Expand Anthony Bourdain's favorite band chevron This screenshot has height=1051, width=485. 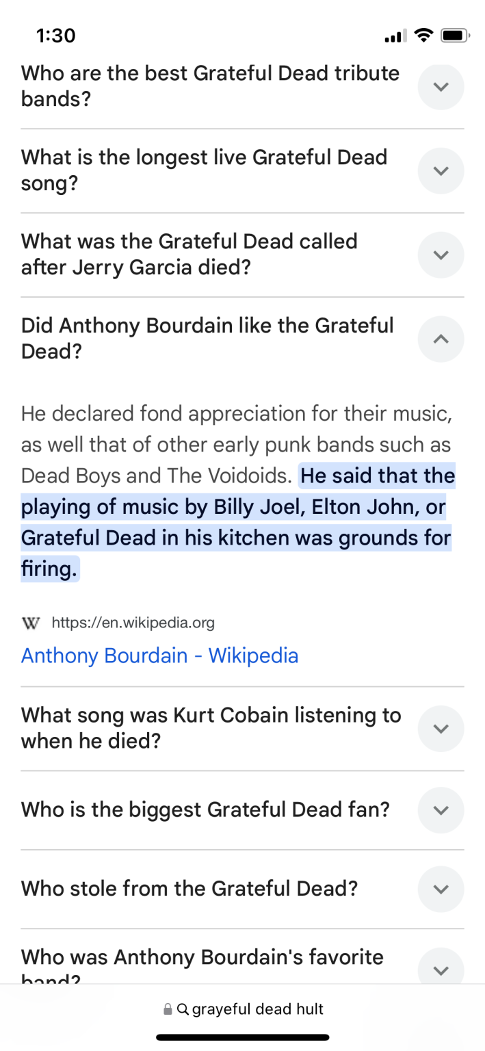click(441, 970)
